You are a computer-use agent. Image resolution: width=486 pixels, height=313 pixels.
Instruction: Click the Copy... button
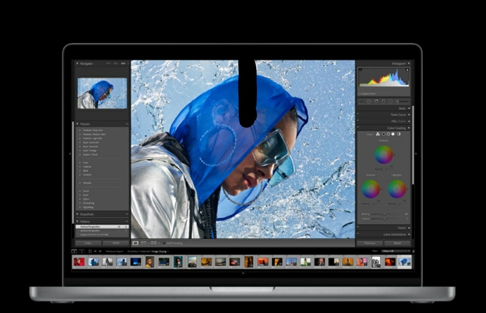point(88,243)
